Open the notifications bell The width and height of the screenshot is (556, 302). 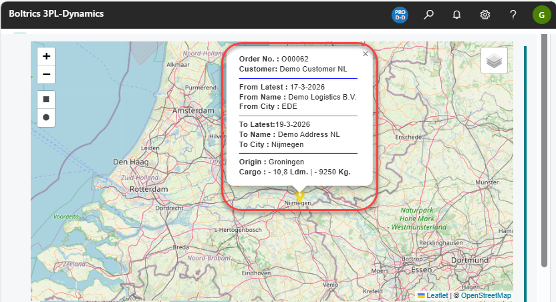pos(457,15)
